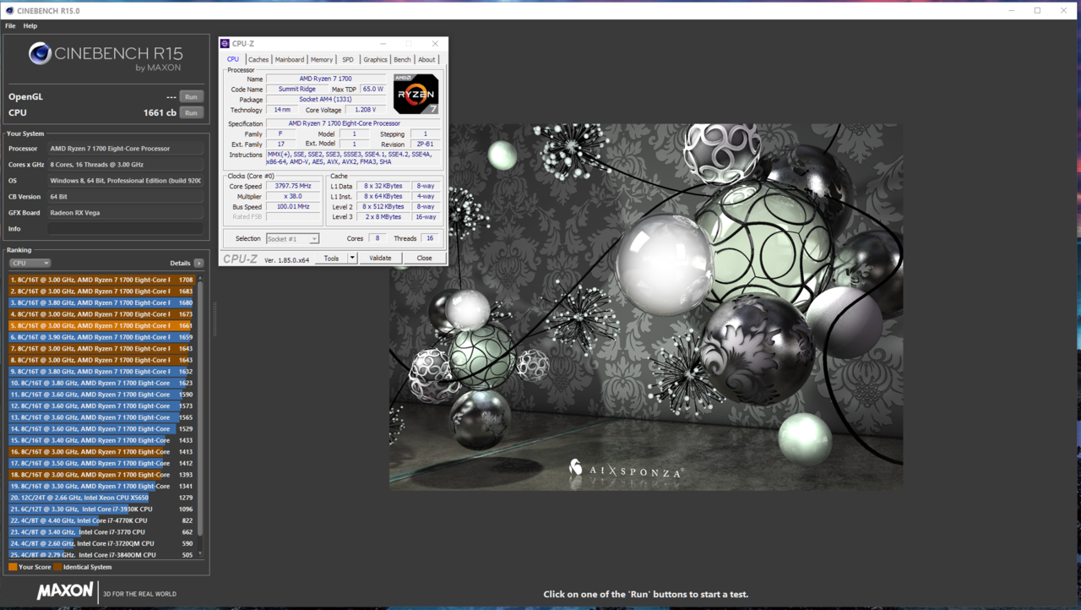Select the Bench tab in CPU-Z
This screenshot has width=1081, height=610.
[403, 60]
